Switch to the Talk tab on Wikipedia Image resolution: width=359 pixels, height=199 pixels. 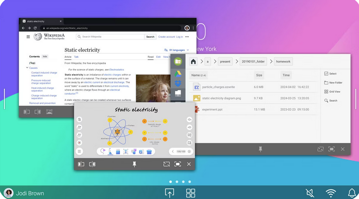click(76, 57)
